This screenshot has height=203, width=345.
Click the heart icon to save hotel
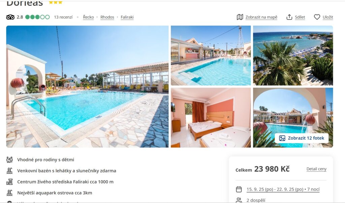click(x=317, y=17)
